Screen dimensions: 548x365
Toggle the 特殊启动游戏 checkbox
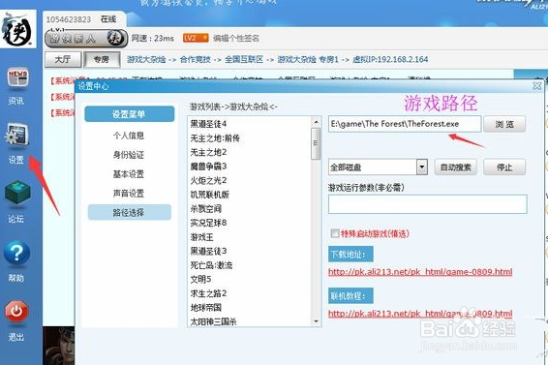[335, 233]
